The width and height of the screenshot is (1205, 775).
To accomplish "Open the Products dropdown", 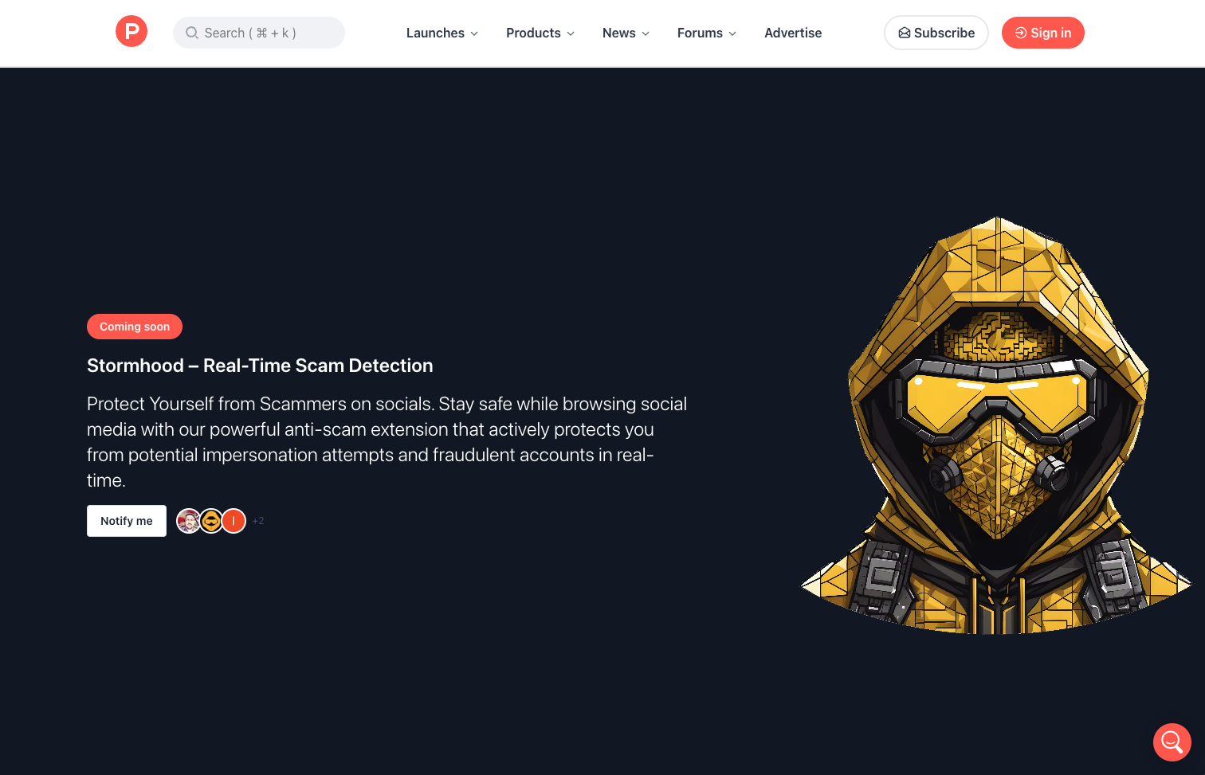I will 540,33.
